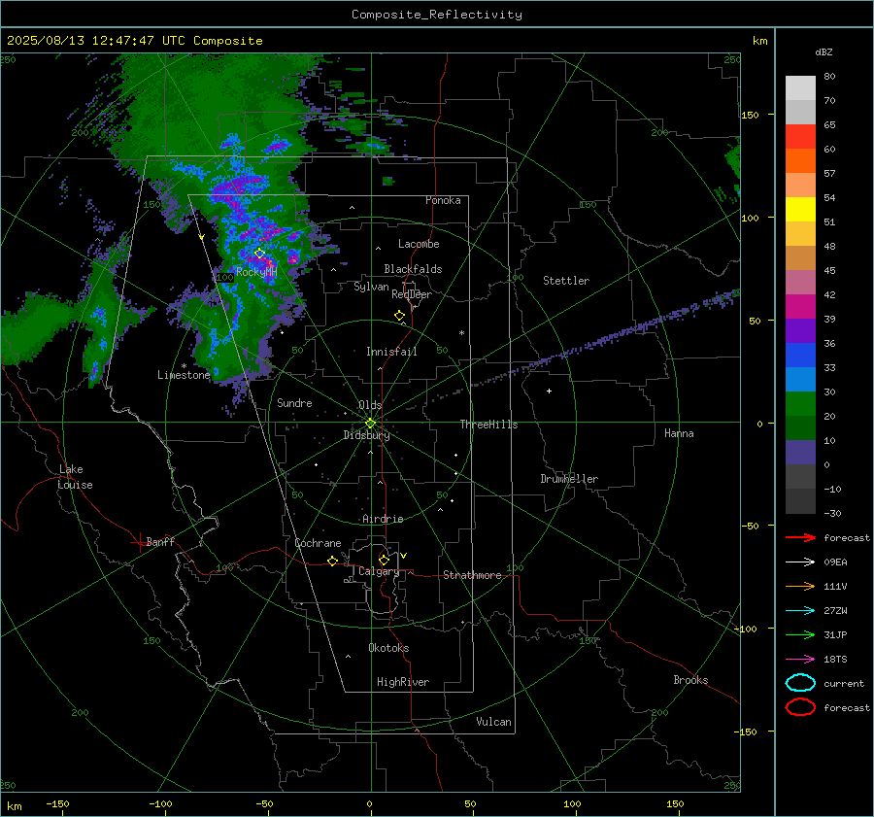Viewport: 874px width, 817px height.
Task: Pick the magenta swatch in dBZ legend
Action: click(x=800, y=306)
